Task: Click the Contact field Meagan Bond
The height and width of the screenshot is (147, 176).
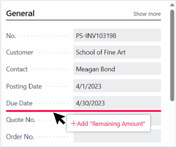Action: (x=117, y=69)
